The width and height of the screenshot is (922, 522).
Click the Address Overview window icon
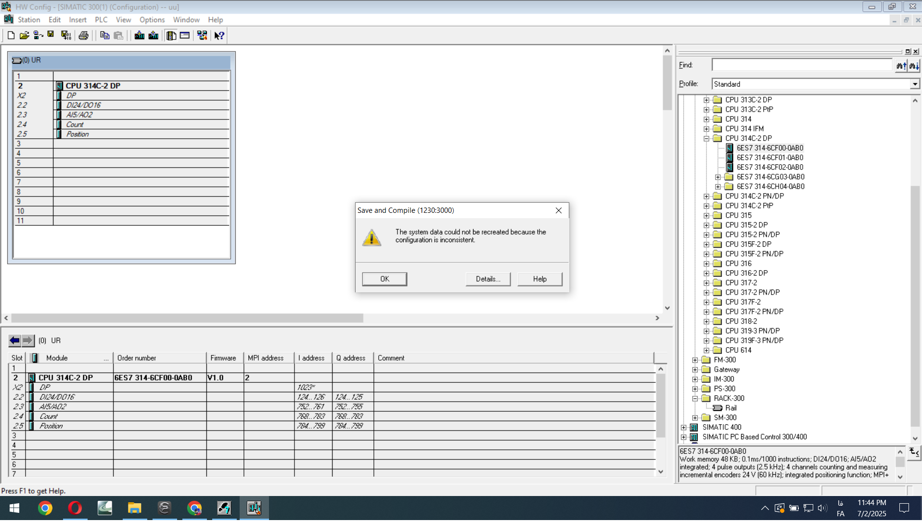click(x=185, y=36)
